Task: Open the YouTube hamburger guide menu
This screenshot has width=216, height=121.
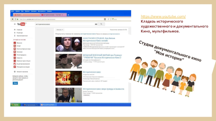Action: [x=15, y=24]
